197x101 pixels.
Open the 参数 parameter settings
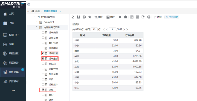[111, 17]
